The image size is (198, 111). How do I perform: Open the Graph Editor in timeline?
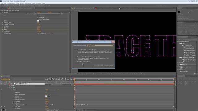(x=71, y=79)
